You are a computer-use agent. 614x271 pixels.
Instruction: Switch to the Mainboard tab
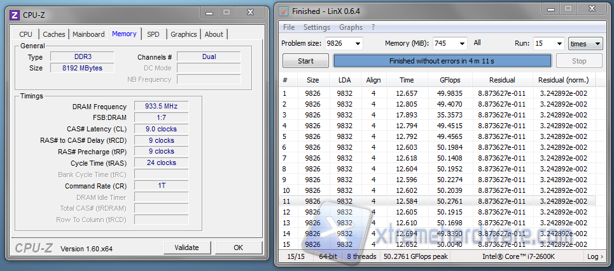pyautogui.click(x=88, y=34)
